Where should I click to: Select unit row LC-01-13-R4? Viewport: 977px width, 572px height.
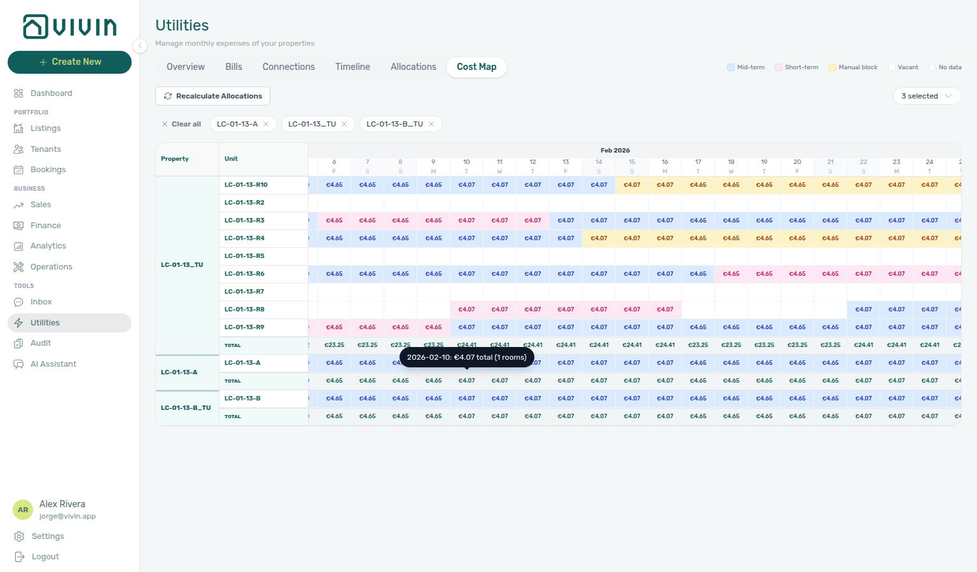coord(263,238)
